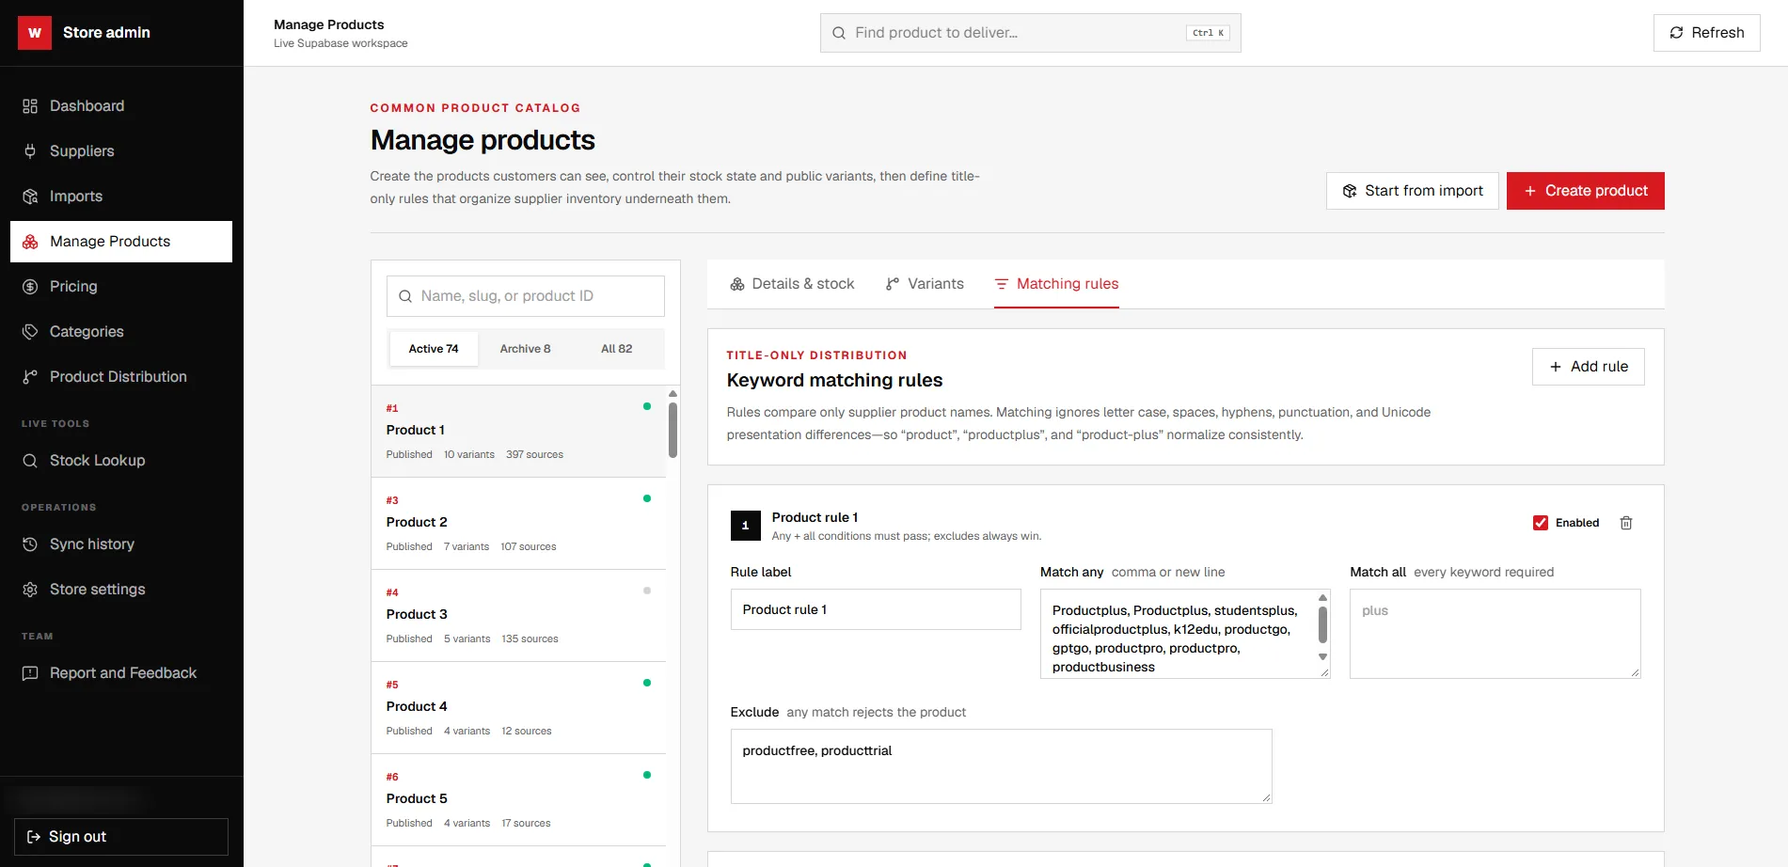Open Report and Feedback
Screen dimensions: 1788x867
pos(121,673)
